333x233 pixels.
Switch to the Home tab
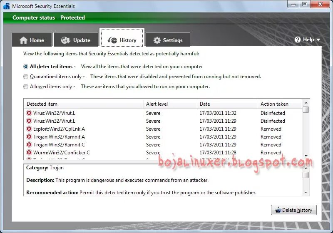point(32,40)
